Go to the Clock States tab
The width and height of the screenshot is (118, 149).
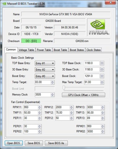(94, 50)
